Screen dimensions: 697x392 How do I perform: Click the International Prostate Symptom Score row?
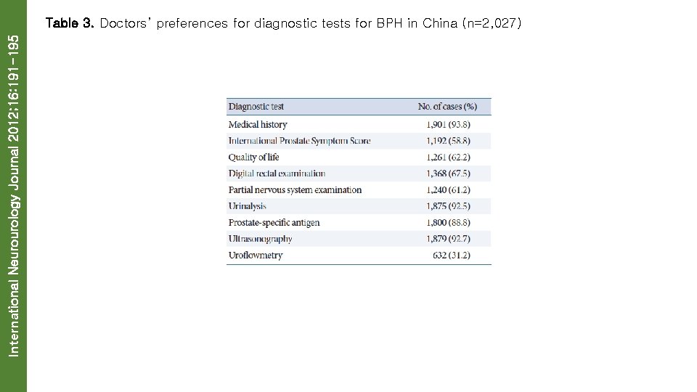(x=299, y=141)
